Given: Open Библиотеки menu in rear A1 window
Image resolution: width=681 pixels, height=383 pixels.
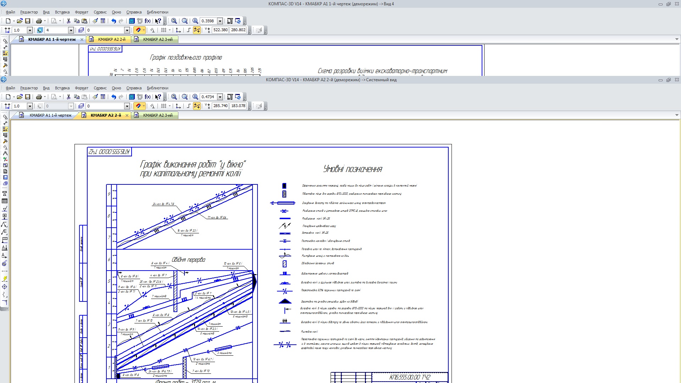Looking at the screenshot, I should point(157,12).
